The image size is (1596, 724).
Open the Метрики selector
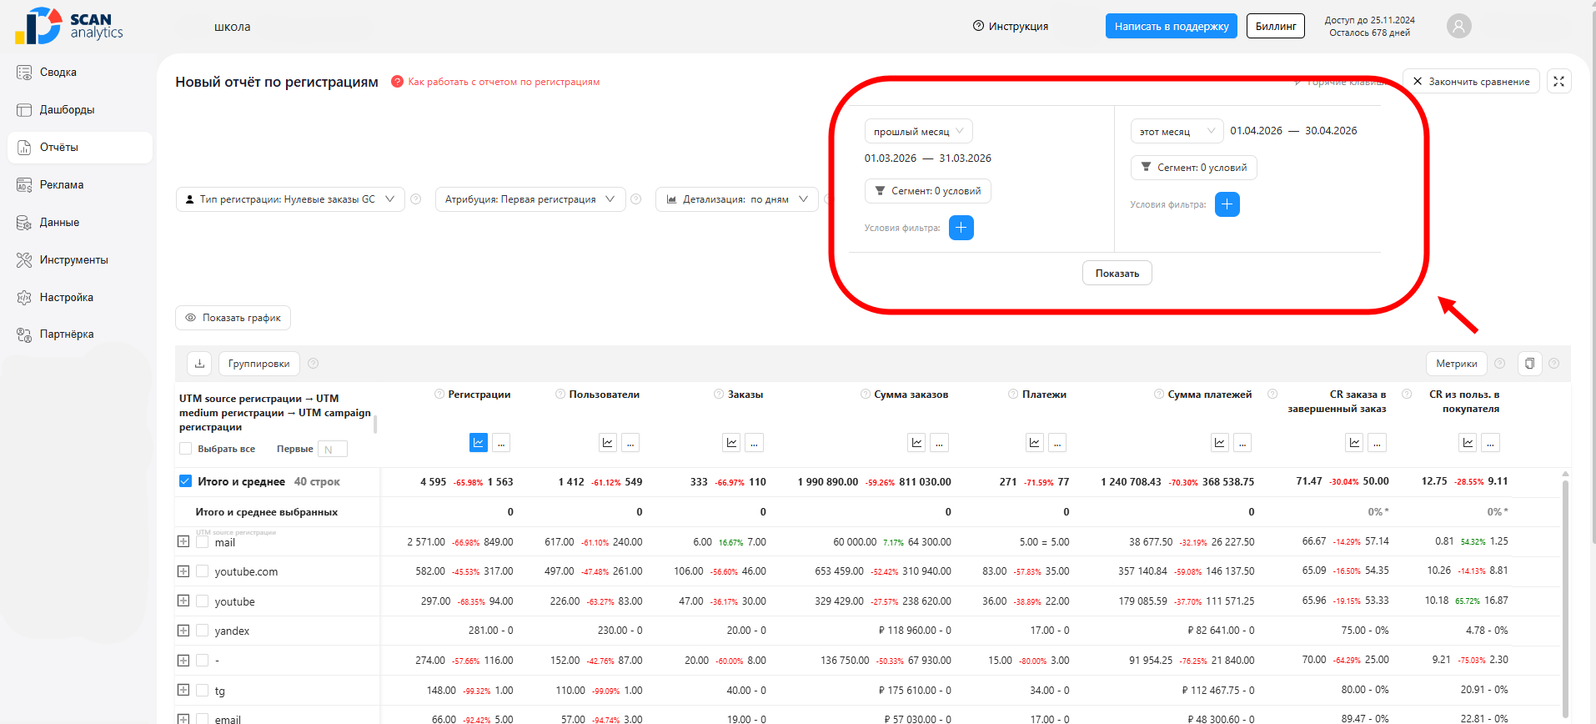pos(1456,364)
